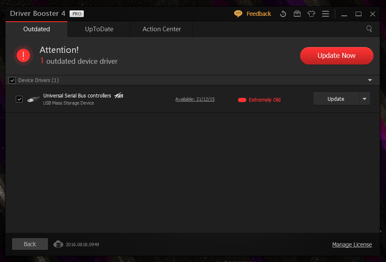Viewport: 386px width, 262px height.
Task: Toggle the Device Drivers group checkbox
Action: (13, 80)
